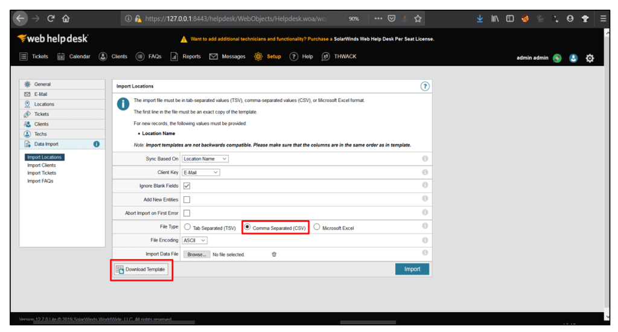Show info tooltip for File Encoding
Screen dimensions: 618x332
pyautogui.click(x=425, y=240)
